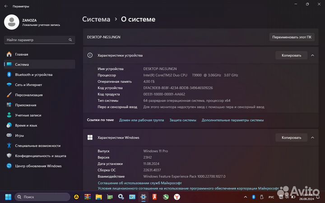Copy device characteristics with Копировать
Screen dimensions: 325x203
[x=291, y=55]
